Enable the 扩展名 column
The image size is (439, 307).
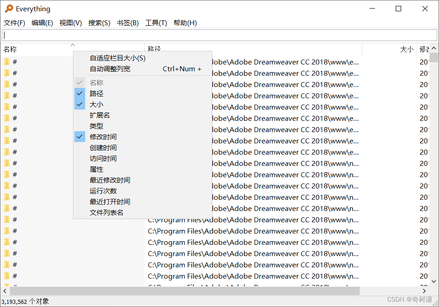142,115
